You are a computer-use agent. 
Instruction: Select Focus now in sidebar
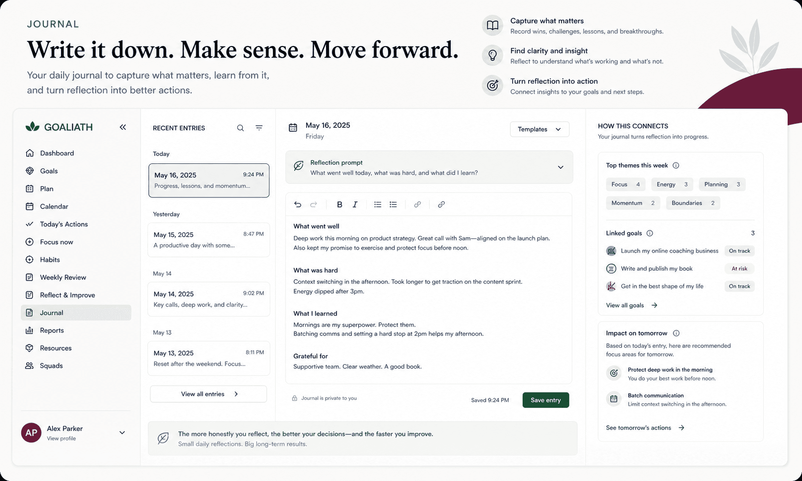tap(76, 242)
